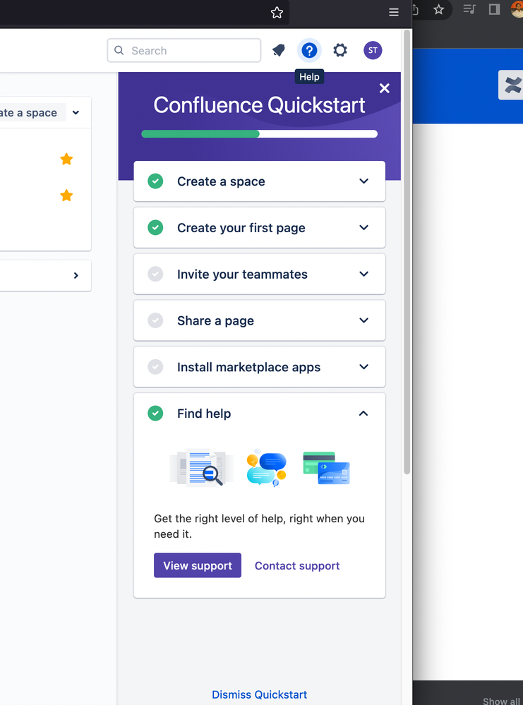
Task: Toggle the Find help checkmark
Action: point(155,414)
